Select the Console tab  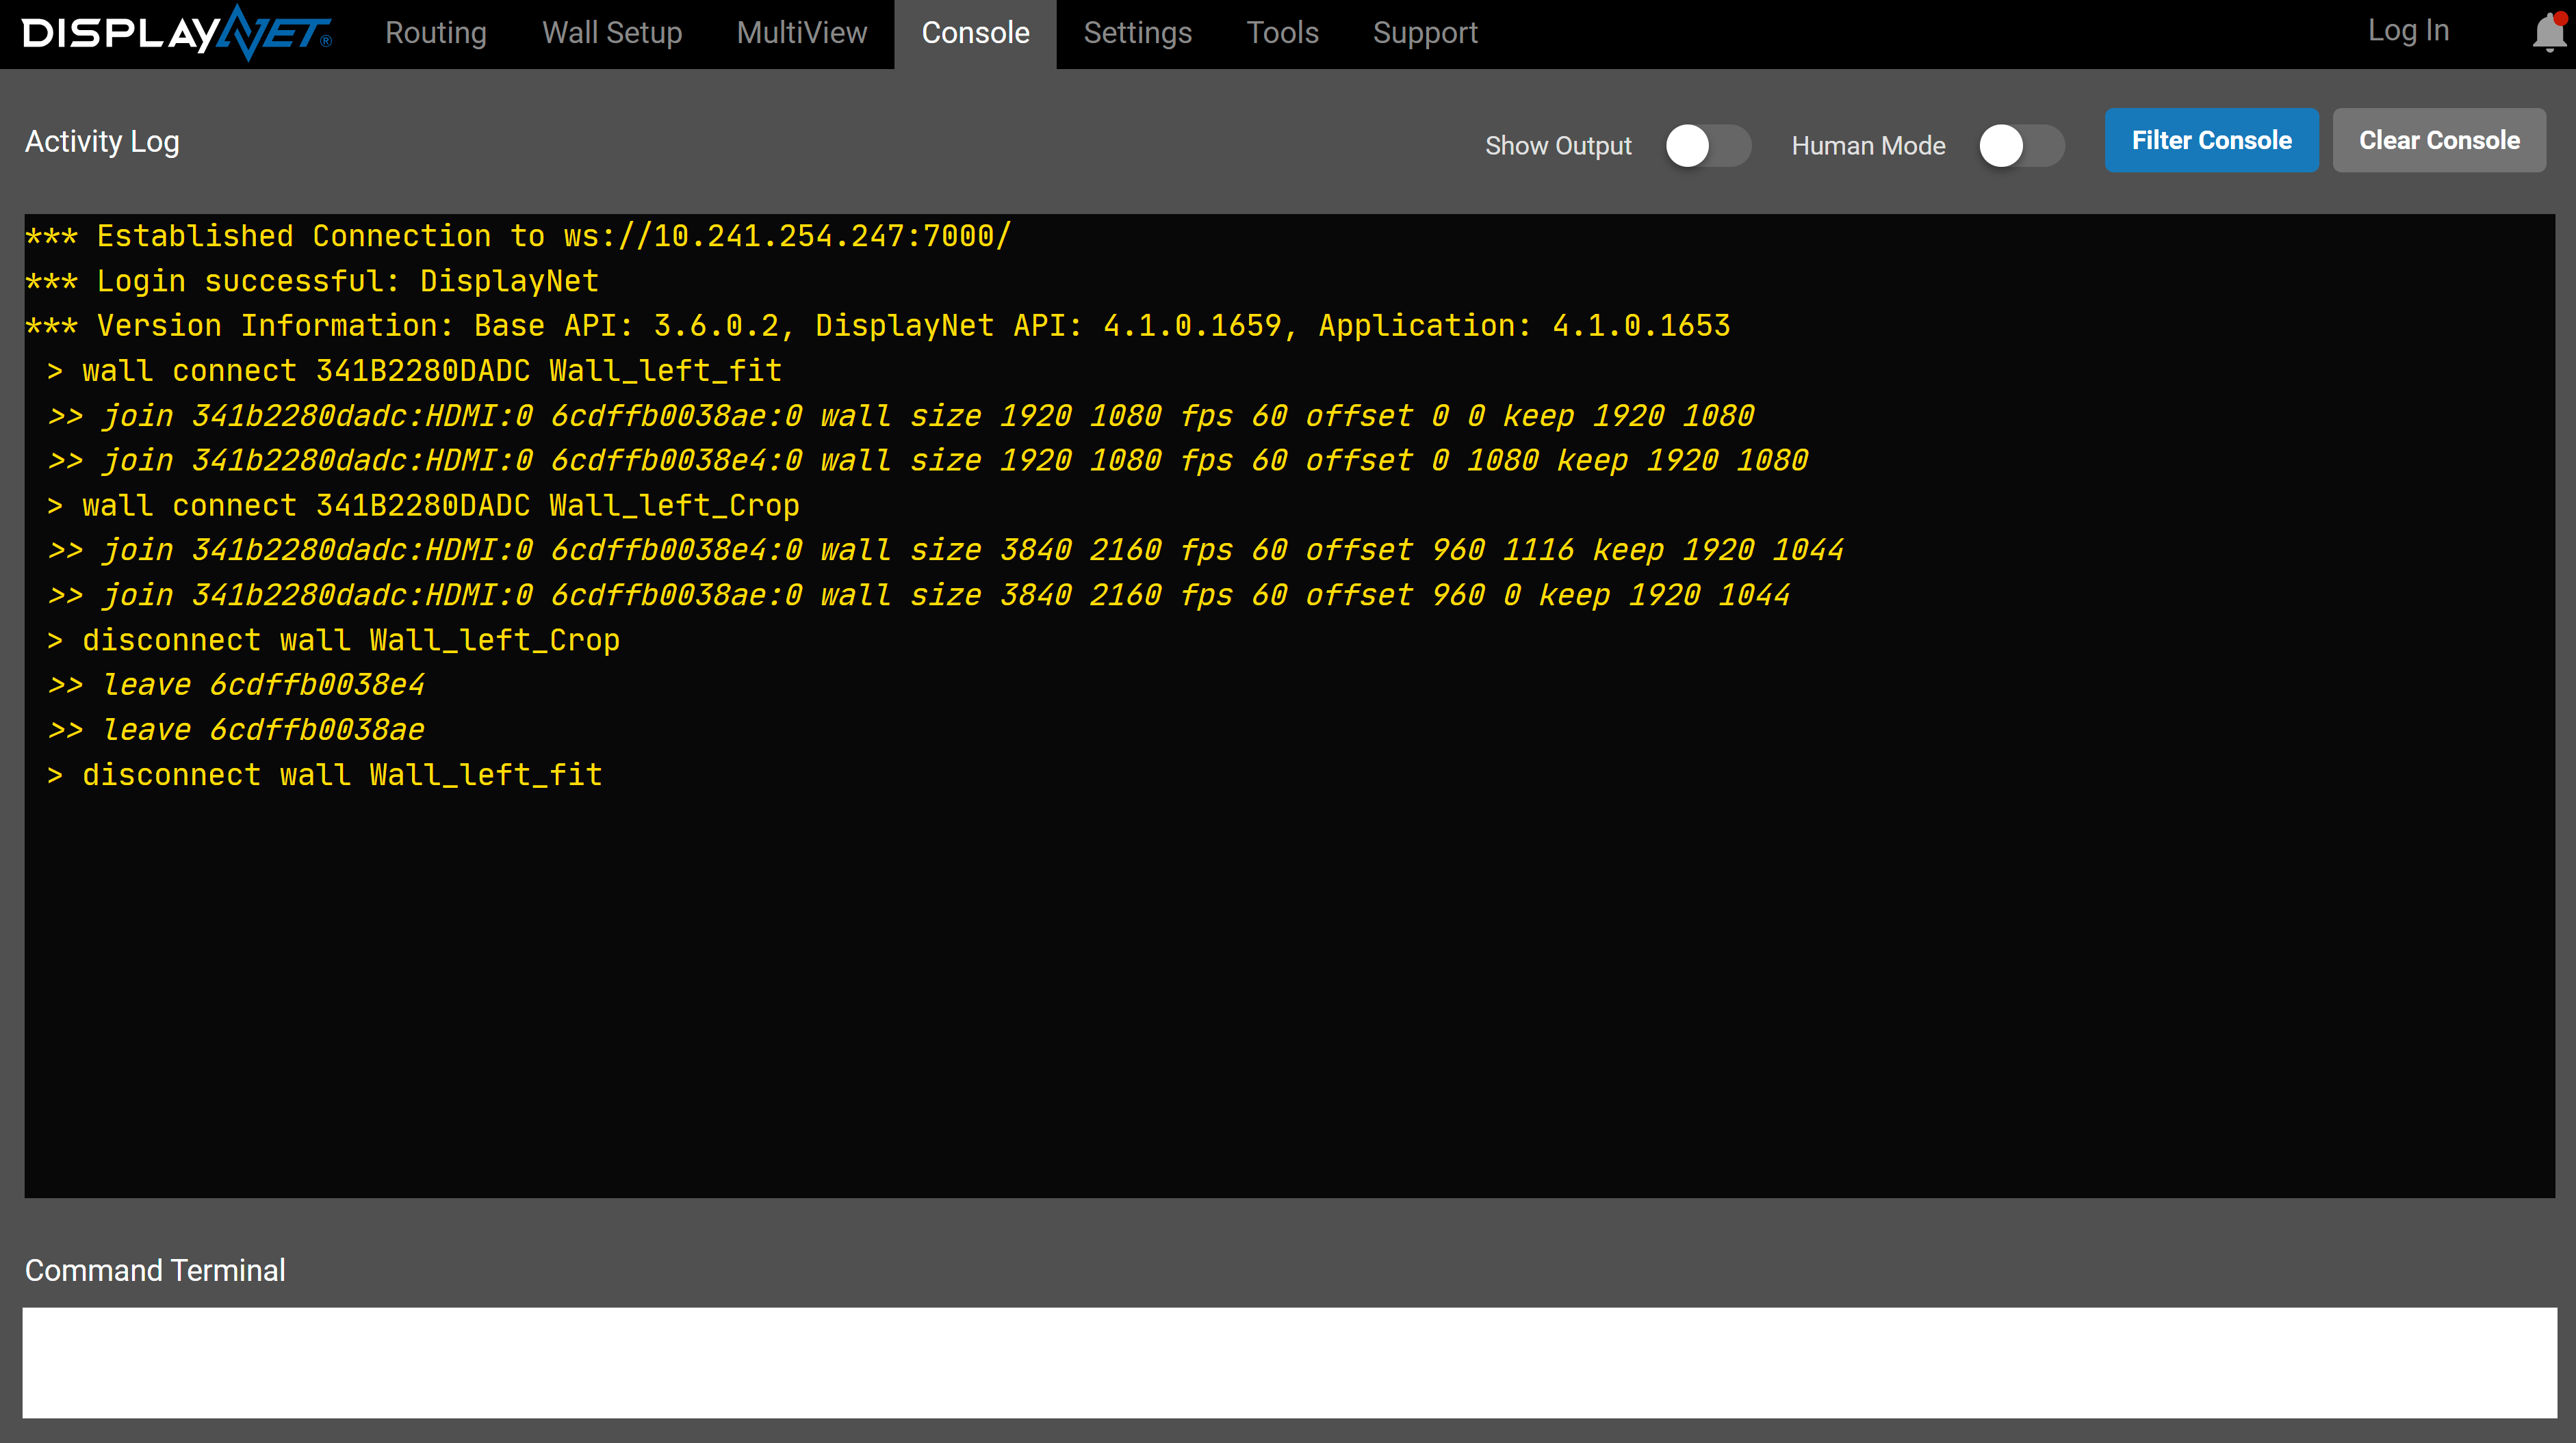975,33
